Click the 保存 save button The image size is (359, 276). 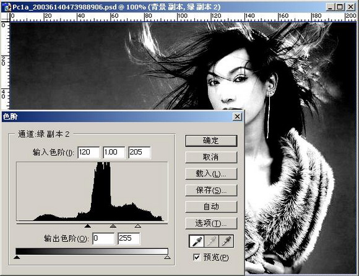coord(211,191)
